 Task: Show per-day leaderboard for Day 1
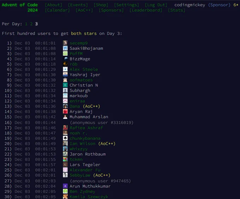tap(26, 24)
